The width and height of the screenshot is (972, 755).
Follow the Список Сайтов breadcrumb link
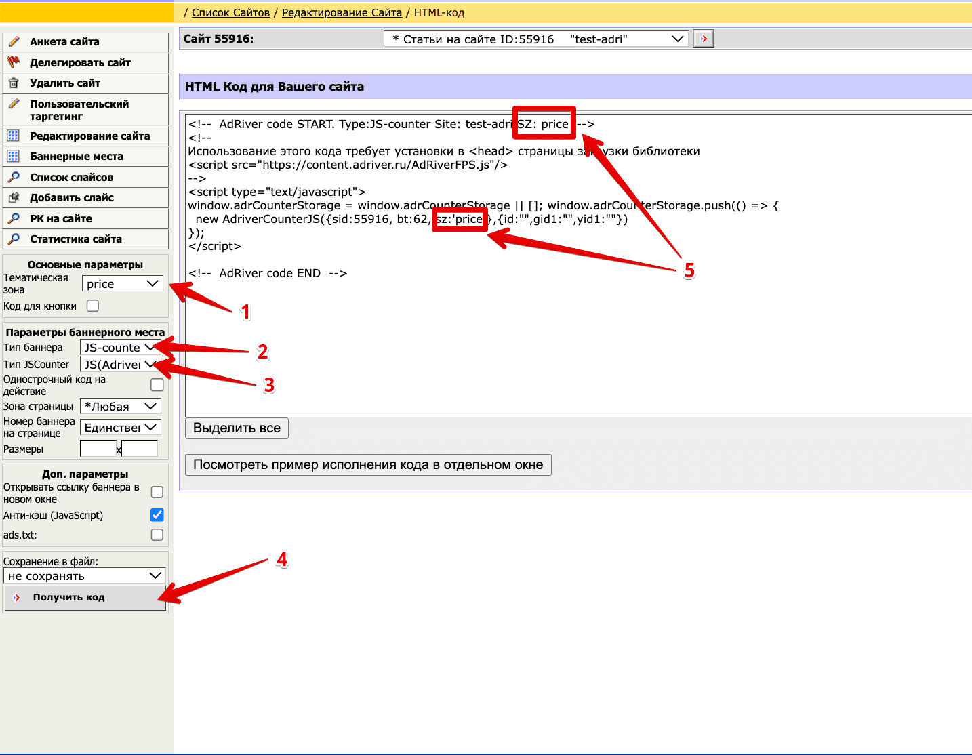coord(230,12)
